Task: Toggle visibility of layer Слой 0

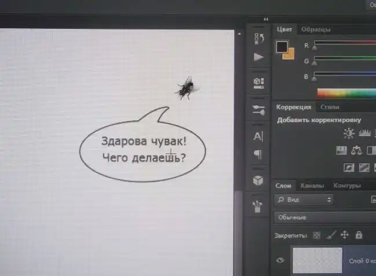Action: tap(281, 261)
